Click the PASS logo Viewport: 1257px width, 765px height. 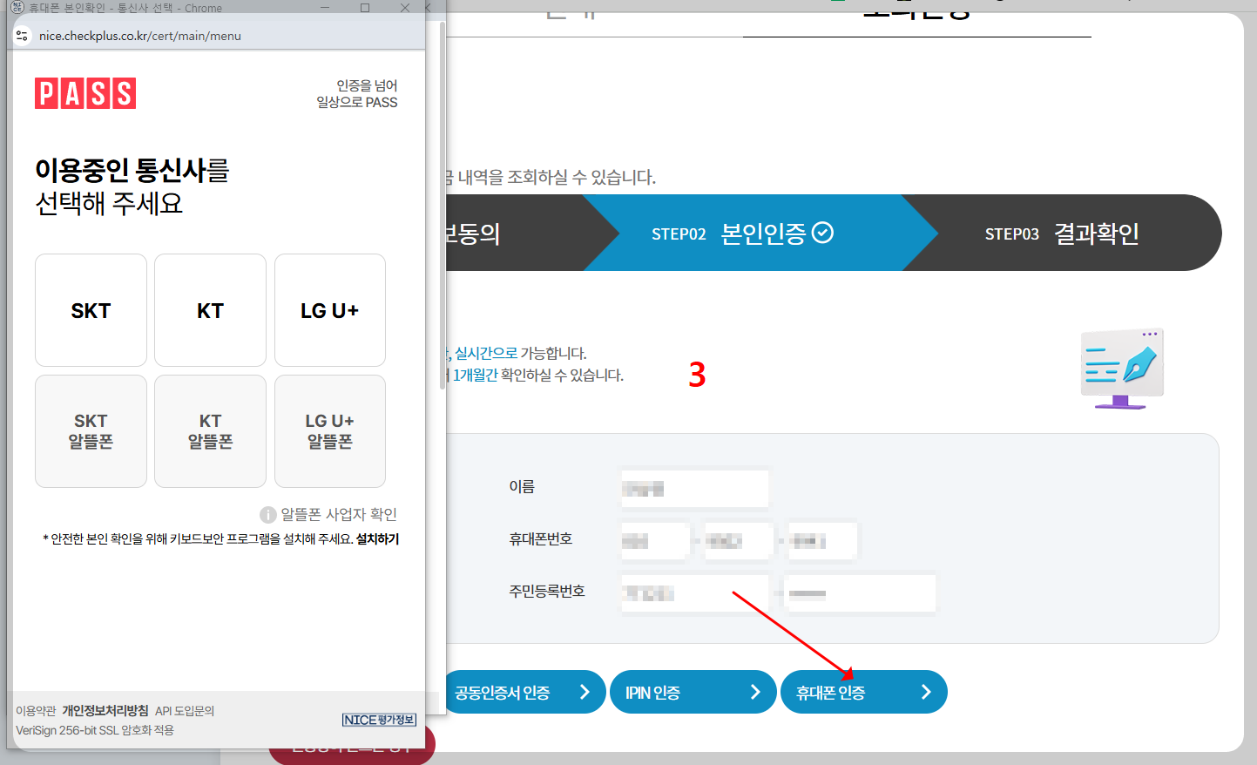pos(85,93)
